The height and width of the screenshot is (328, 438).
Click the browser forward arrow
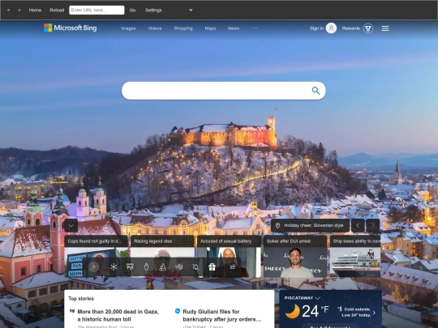[19, 10]
